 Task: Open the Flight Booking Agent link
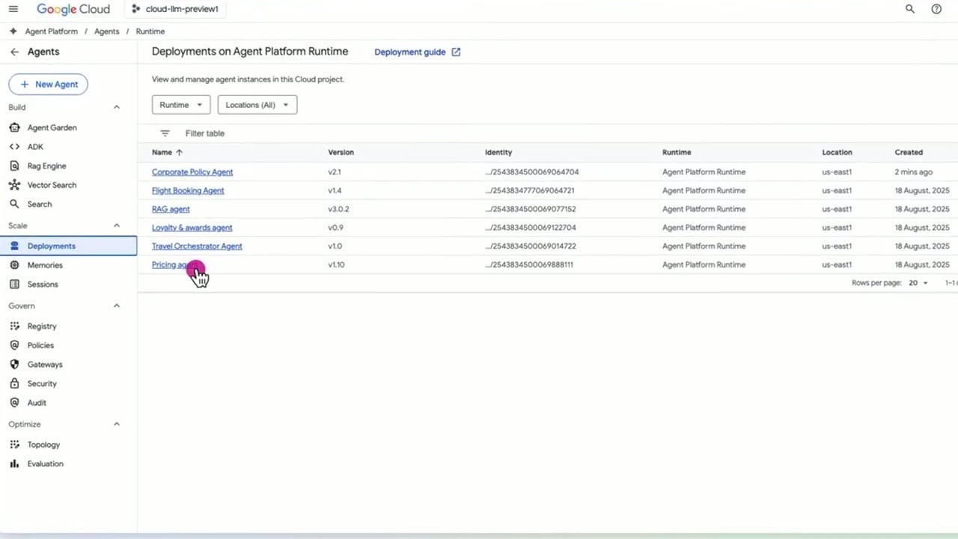pos(188,190)
